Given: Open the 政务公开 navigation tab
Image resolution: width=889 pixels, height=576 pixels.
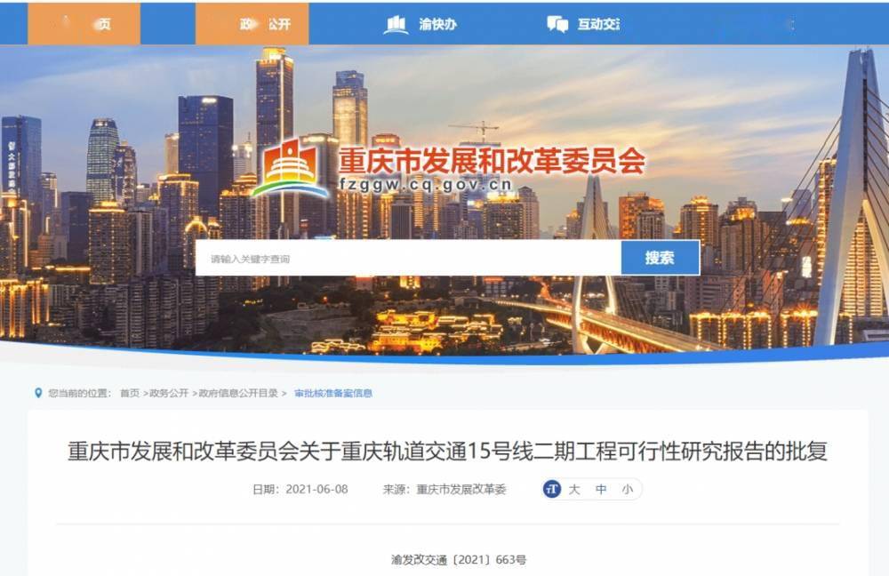Looking at the screenshot, I should 252,24.
